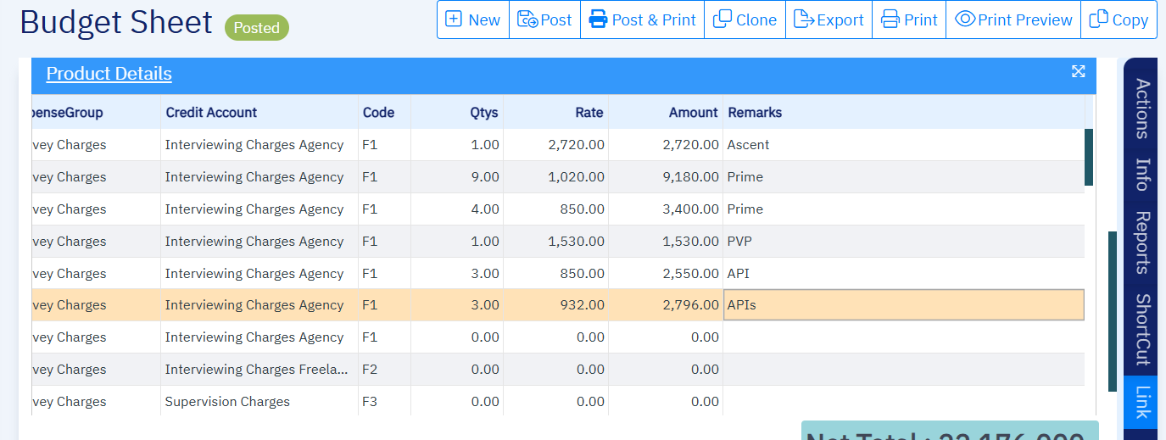Viewport: 1166px width, 440px height.
Task: Select the Link side tab
Action: 1142,402
